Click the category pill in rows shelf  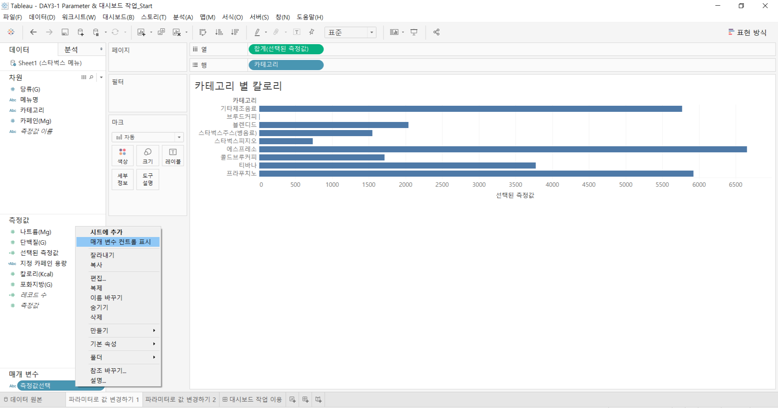(x=286, y=65)
